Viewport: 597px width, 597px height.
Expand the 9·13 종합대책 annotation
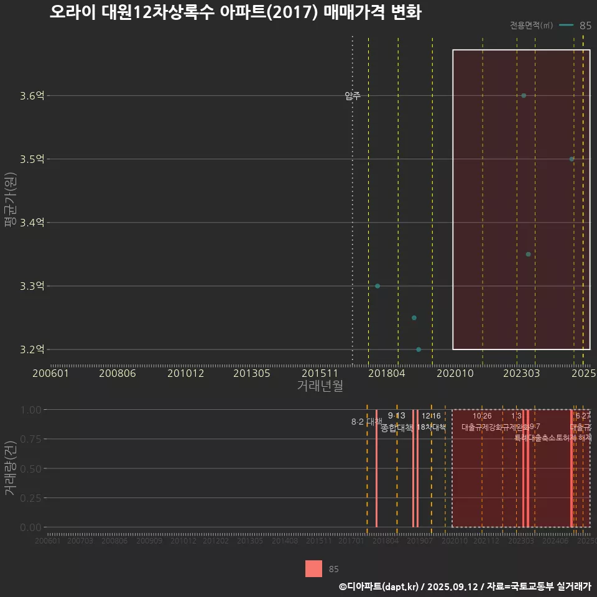pos(396,420)
